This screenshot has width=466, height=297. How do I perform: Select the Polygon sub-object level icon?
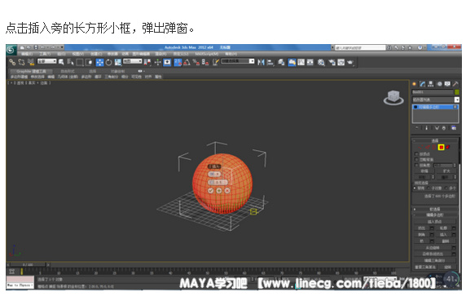tap(441, 147)
